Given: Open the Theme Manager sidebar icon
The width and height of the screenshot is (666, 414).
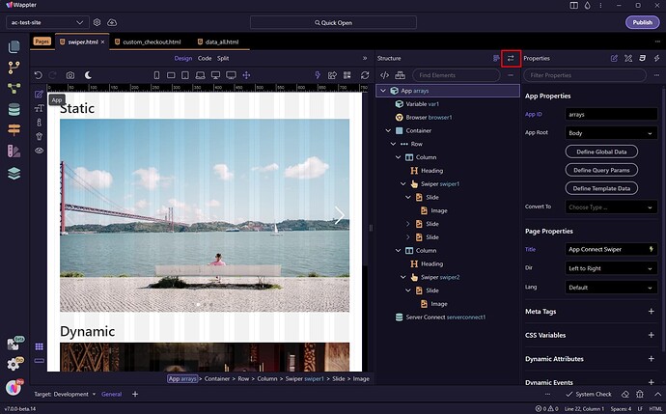Looking at the screenshot, I should 14,152.
